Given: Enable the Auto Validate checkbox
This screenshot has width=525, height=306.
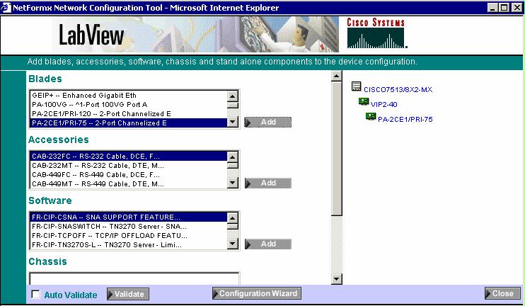Looking at the screenshot, I should tap(35, 294).
